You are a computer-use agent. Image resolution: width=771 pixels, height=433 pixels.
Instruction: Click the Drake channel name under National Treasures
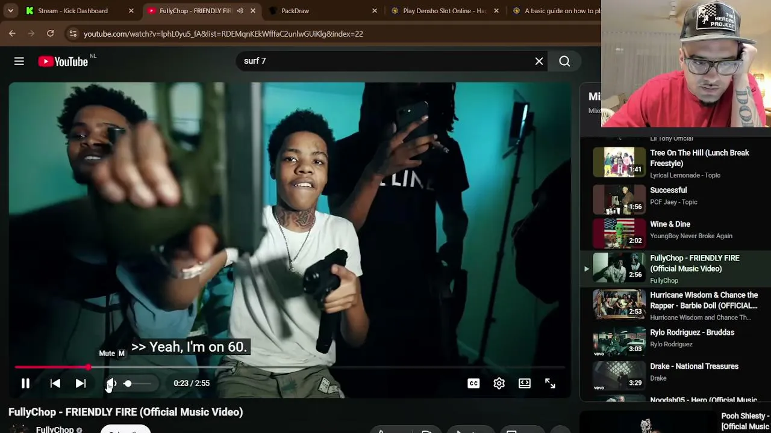click(658, 378)
